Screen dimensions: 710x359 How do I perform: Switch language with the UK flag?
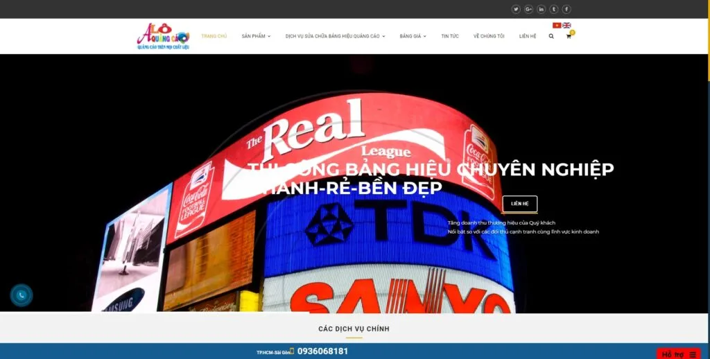[566, 26]
